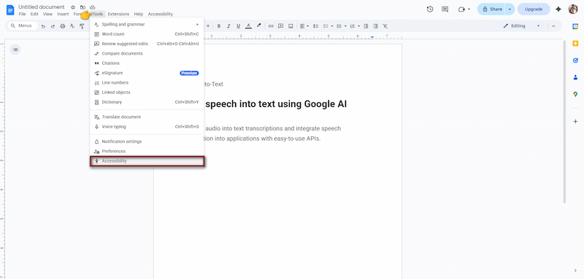Open the version history clock icon

pos(430,9)
